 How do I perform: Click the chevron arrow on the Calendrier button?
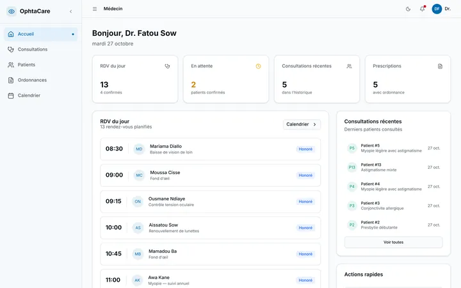point(314,124)
